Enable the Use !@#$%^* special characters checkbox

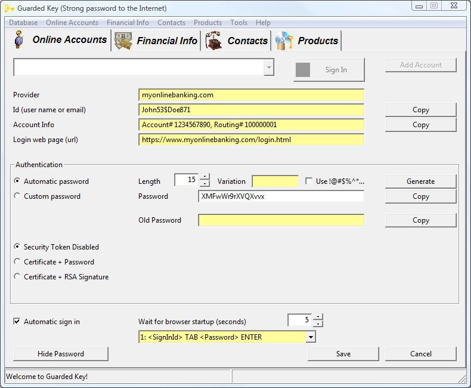[308, 181]
